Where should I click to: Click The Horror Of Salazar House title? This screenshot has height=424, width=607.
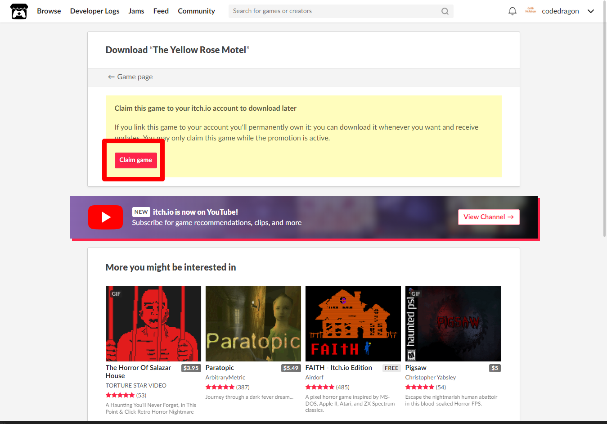(139, 372)
